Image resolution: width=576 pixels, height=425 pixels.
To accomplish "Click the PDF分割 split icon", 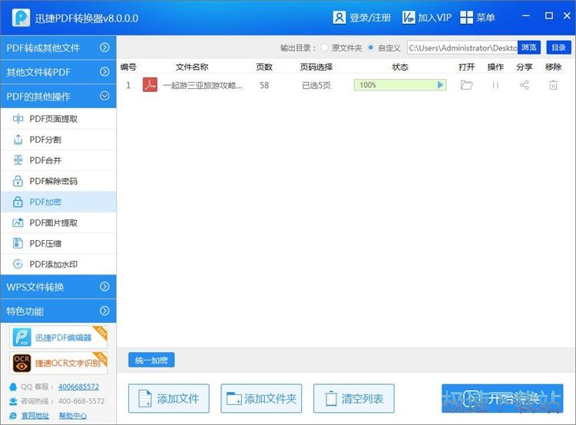I will 18,140.
